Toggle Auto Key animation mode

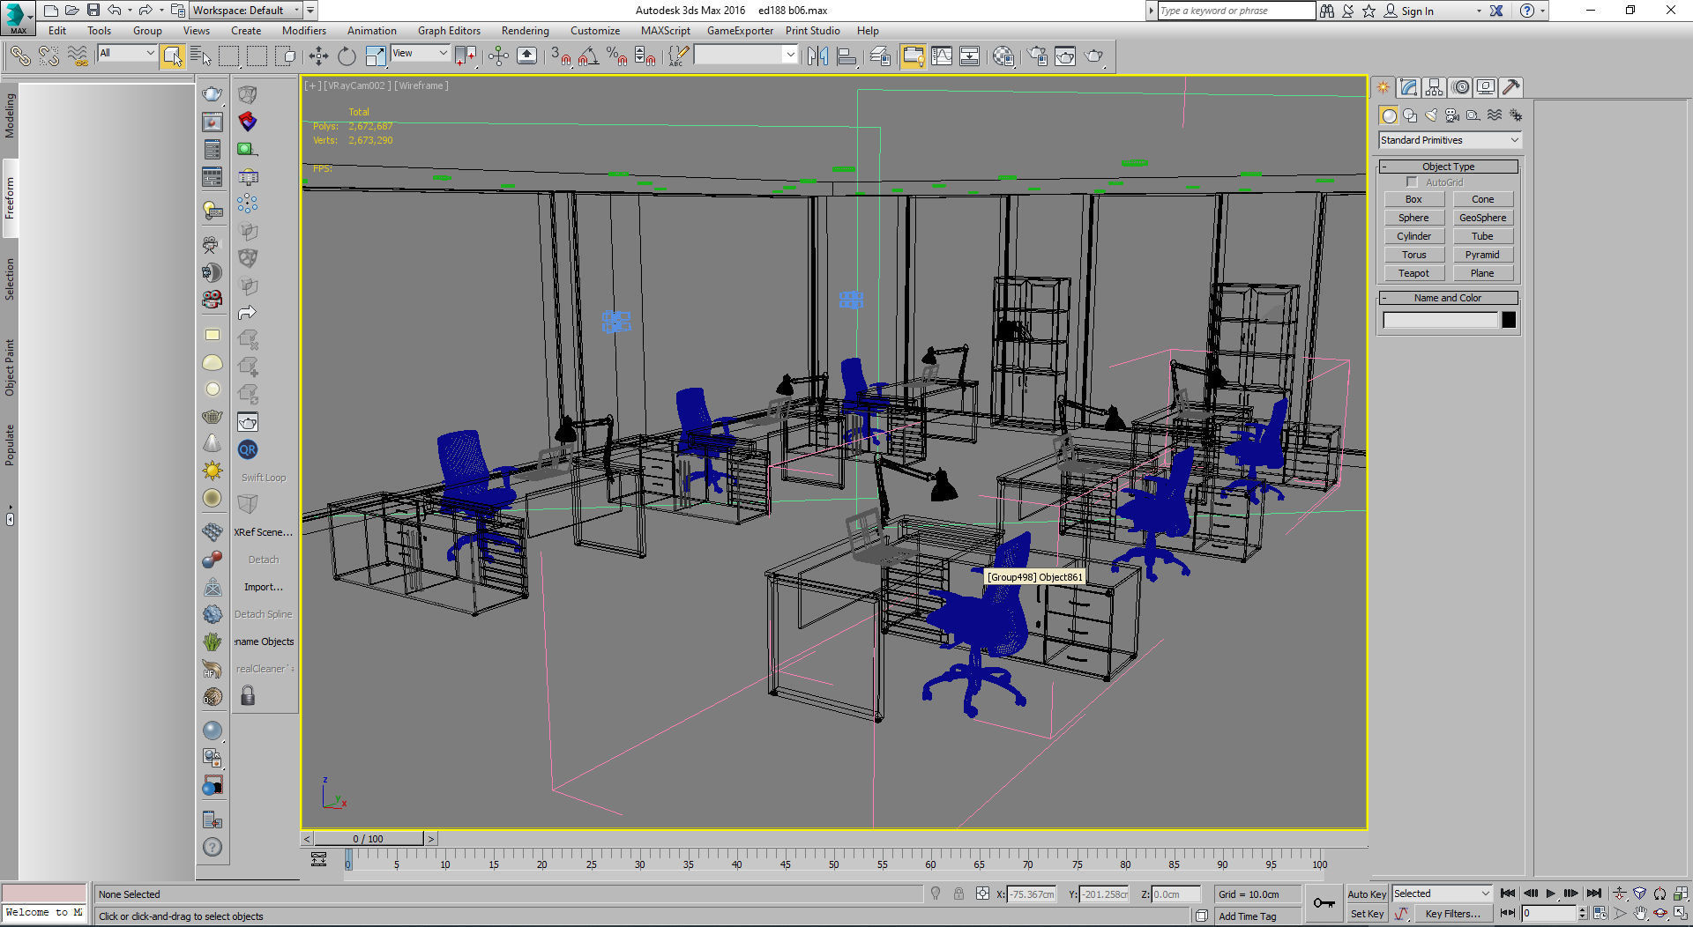1367,894
